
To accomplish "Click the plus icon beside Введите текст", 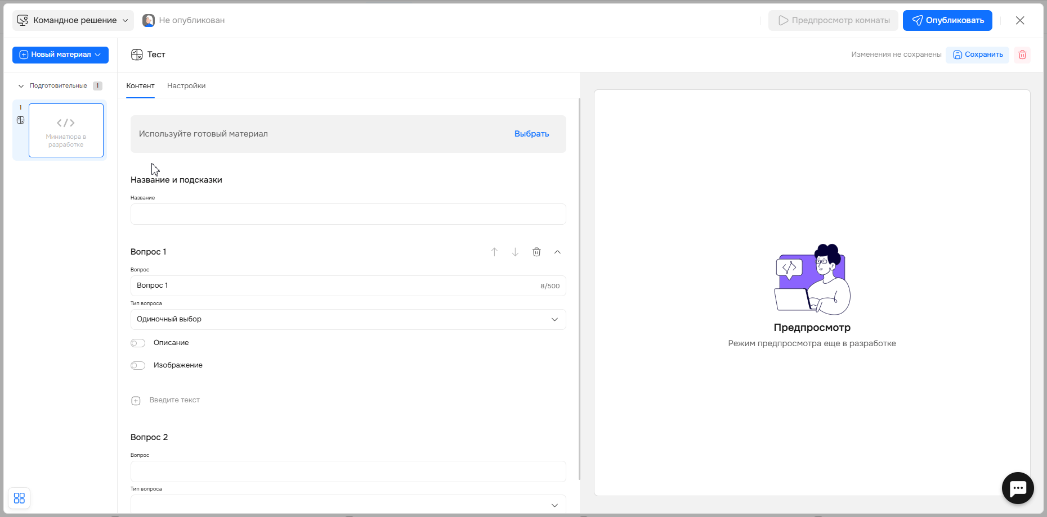I will [x=136, y=401].
